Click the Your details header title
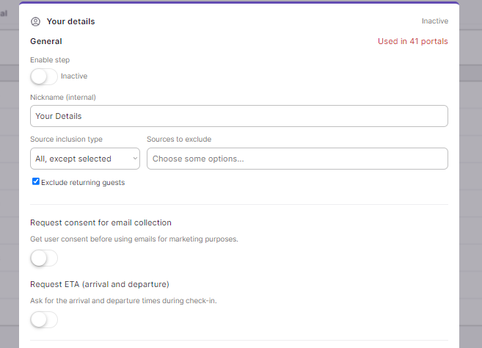 [70, 21]
